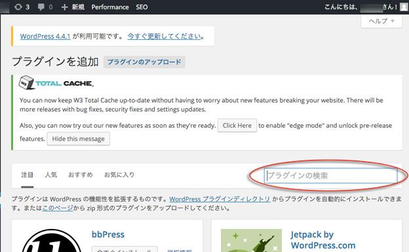Click the plus icon beside 新規
Viewport: 409px width, 252px height.
(64, 7)
